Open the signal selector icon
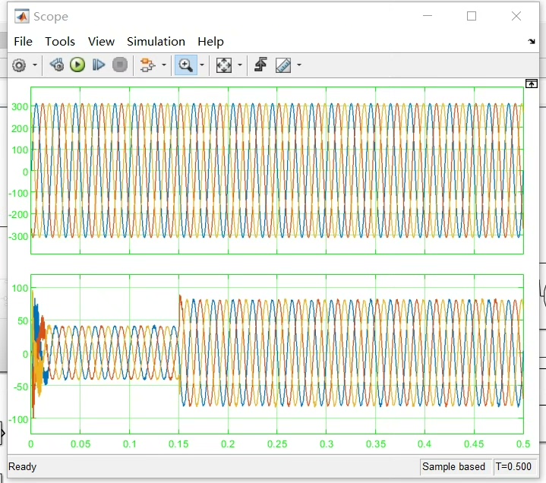The height and width of the screenshot is (483, 546). pyautogui.click(x=147, y=65)
